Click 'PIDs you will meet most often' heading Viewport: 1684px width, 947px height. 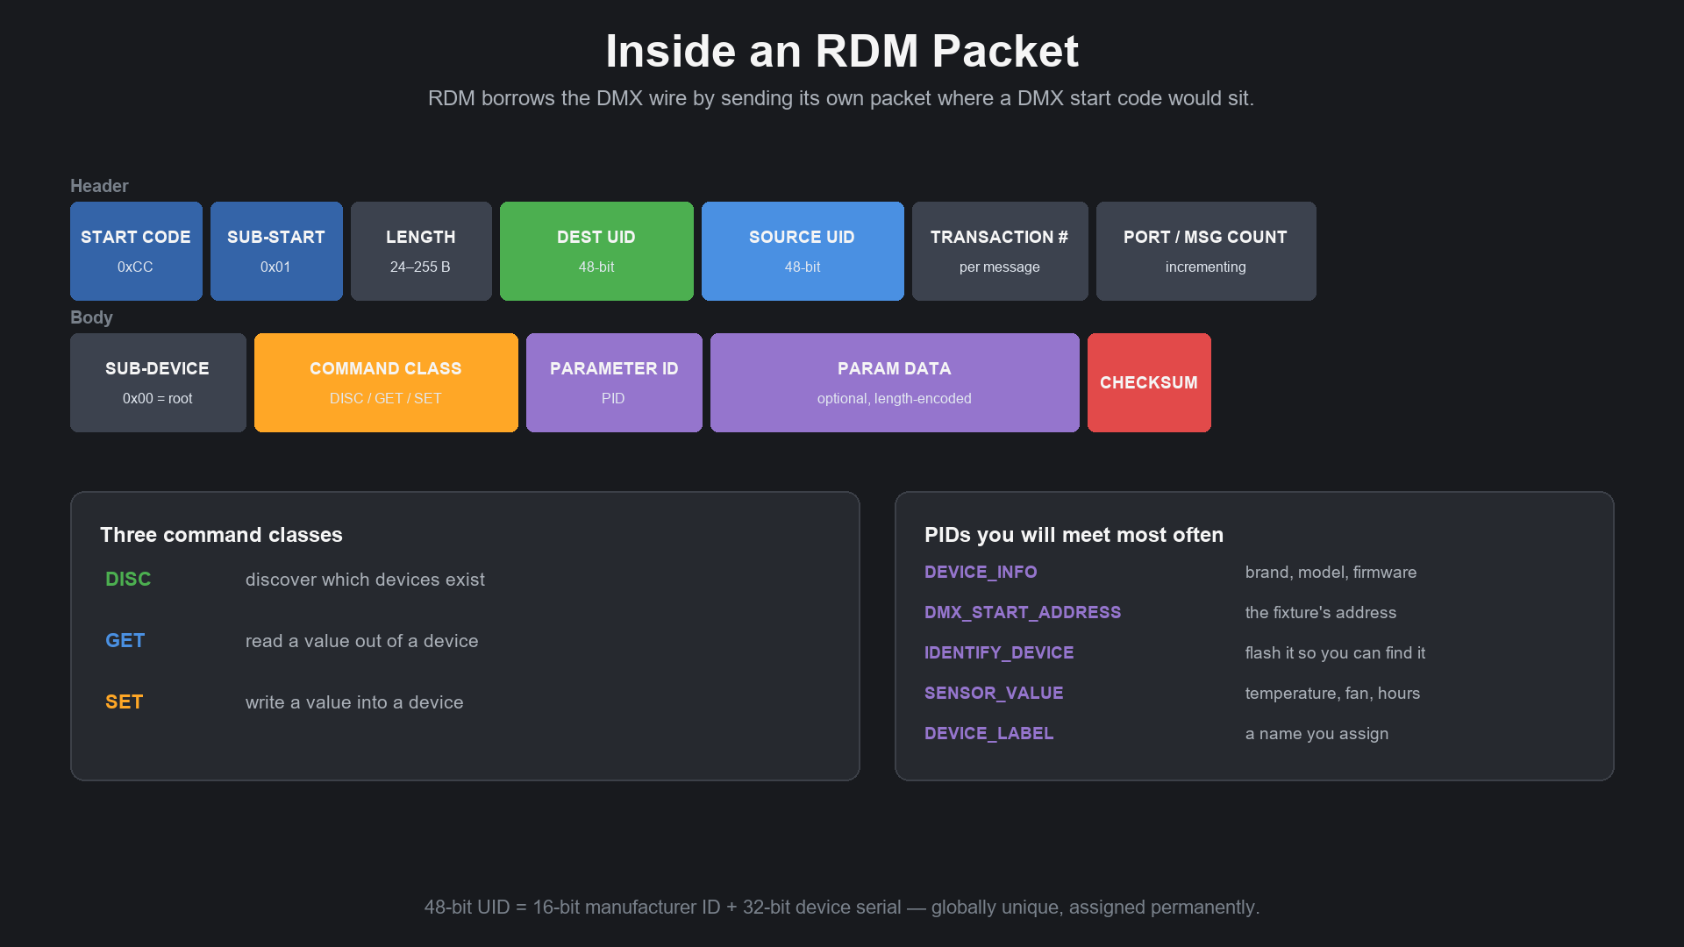pos(1074,535)
